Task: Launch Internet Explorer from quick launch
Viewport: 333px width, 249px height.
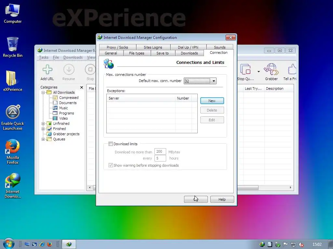Action: coord(42,244)
